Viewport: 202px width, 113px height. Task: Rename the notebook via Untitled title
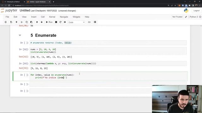coord(25,10)
